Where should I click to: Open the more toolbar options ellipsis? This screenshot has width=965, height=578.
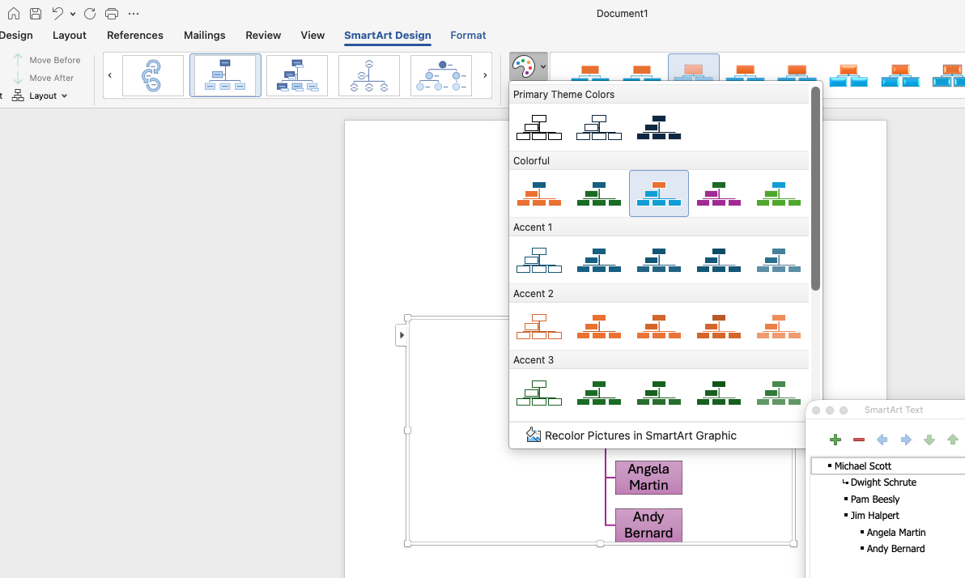[x=134, y=13]
